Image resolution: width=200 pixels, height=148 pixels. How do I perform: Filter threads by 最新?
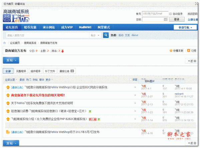(x=22, y=80)
